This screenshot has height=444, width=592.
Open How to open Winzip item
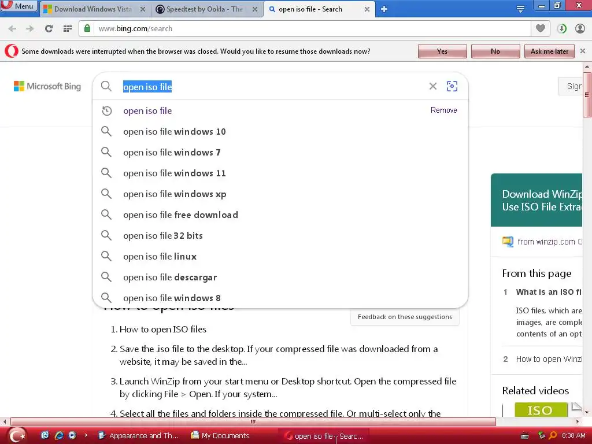point(549,359)
